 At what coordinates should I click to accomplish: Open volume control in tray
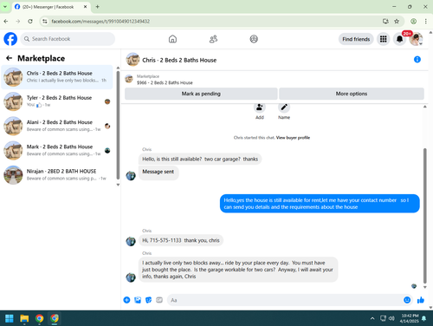(391, 318)
